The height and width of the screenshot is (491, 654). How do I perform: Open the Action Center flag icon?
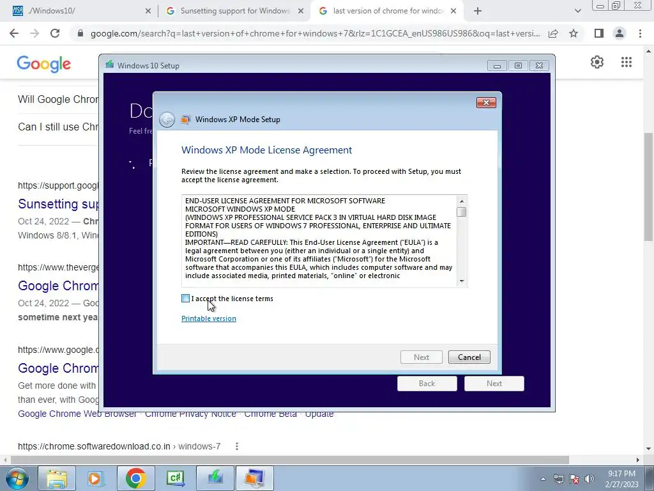pos(574,479)
